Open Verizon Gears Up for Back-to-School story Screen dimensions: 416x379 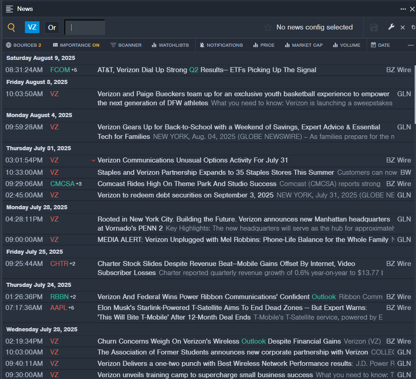point(239,132)
